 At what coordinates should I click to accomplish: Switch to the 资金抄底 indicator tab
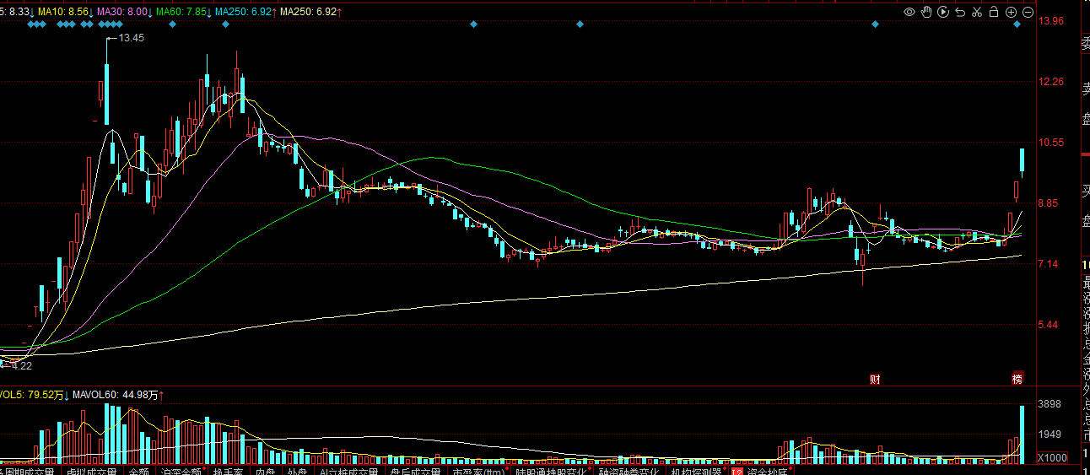click(x=768, y=471)
